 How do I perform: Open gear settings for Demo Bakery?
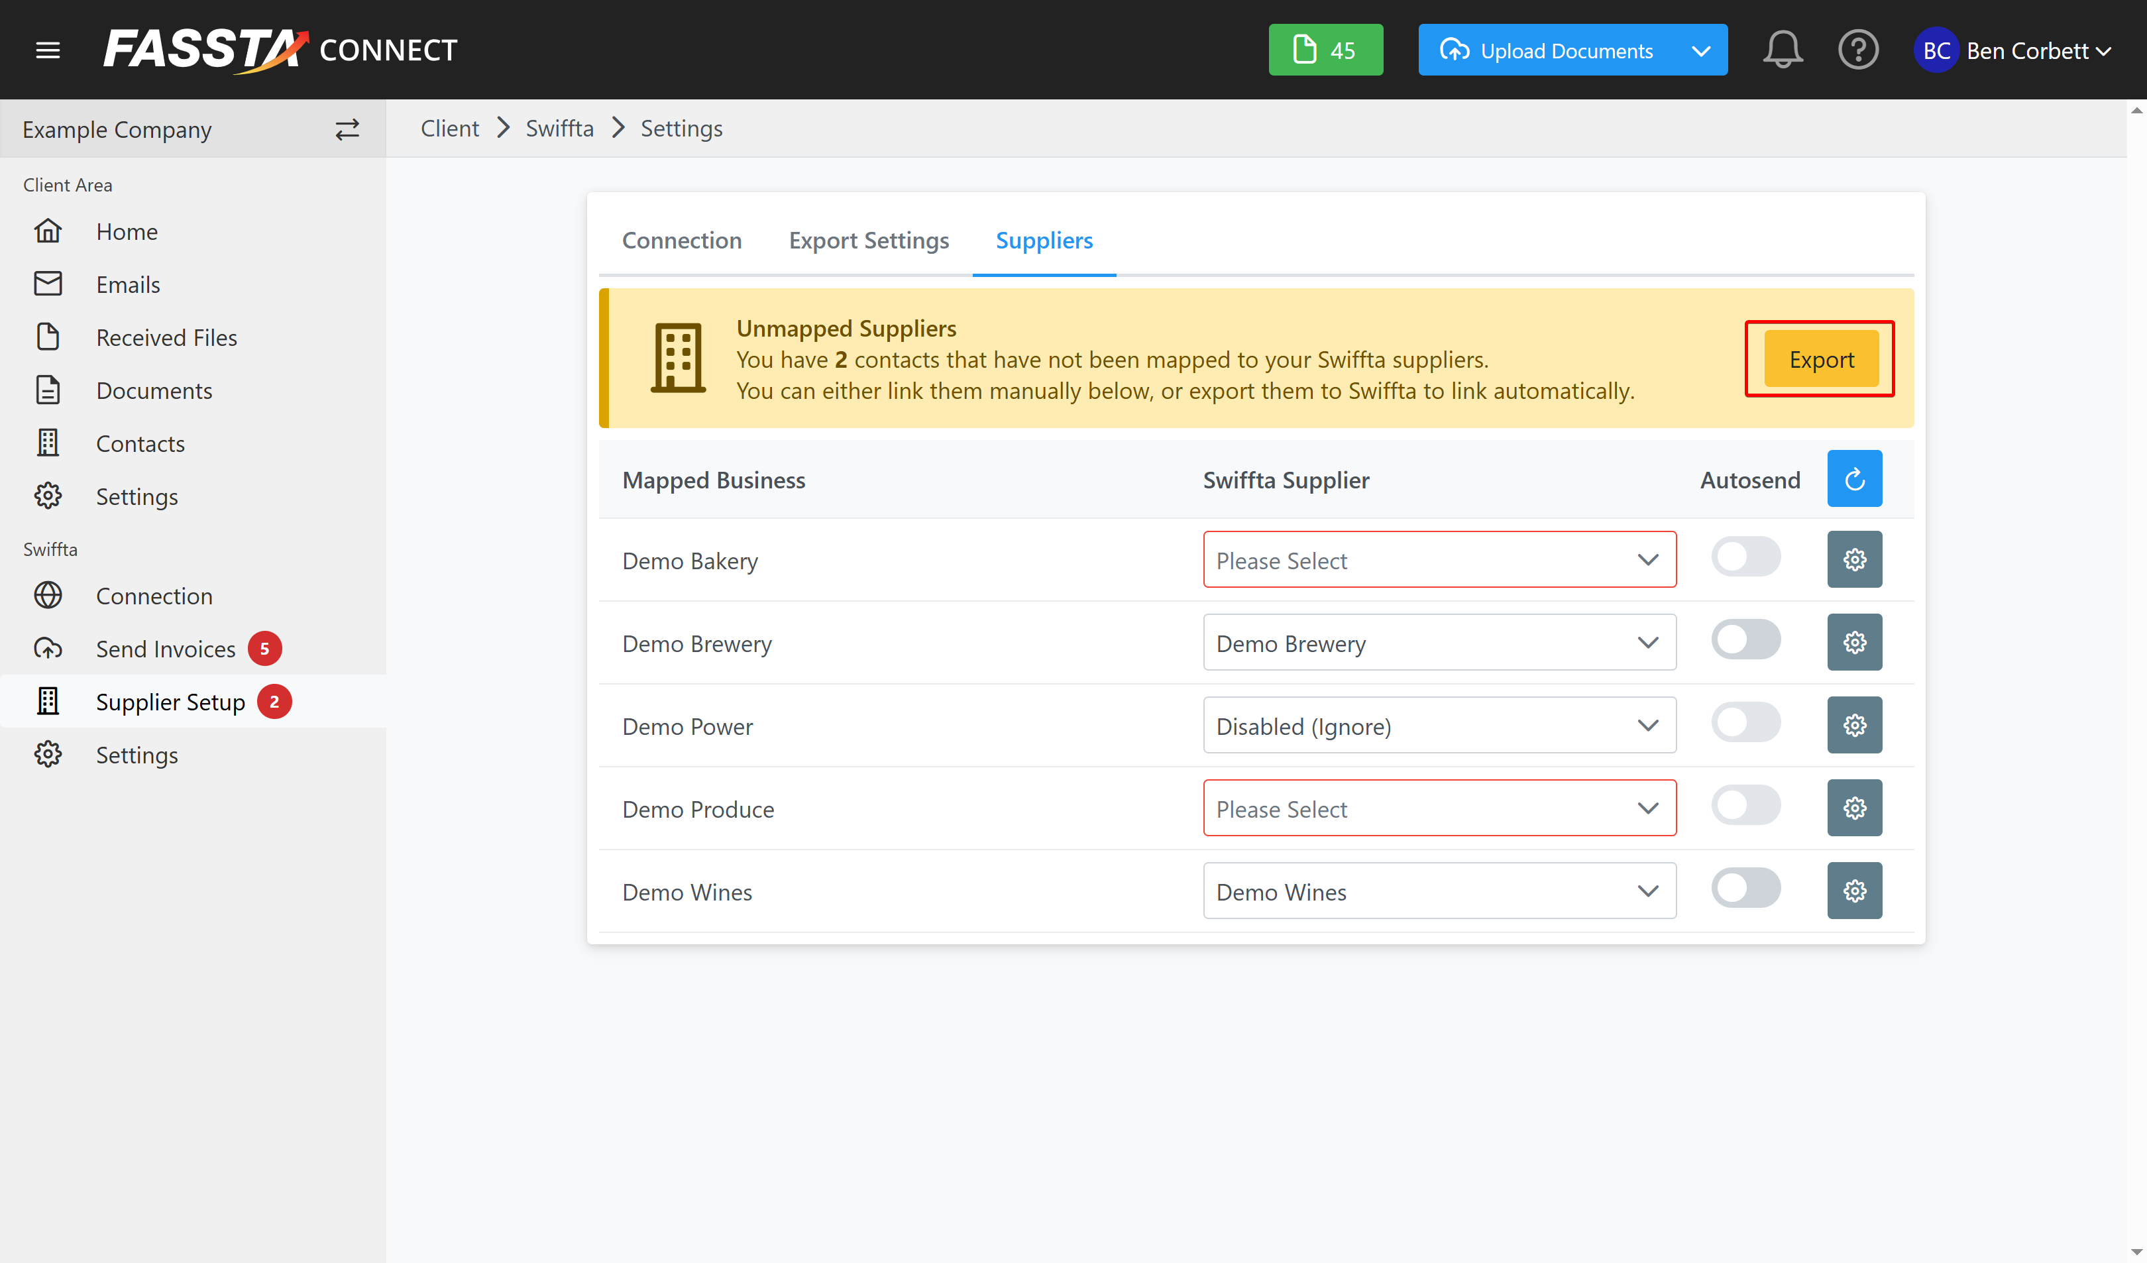coord(1854,560)
